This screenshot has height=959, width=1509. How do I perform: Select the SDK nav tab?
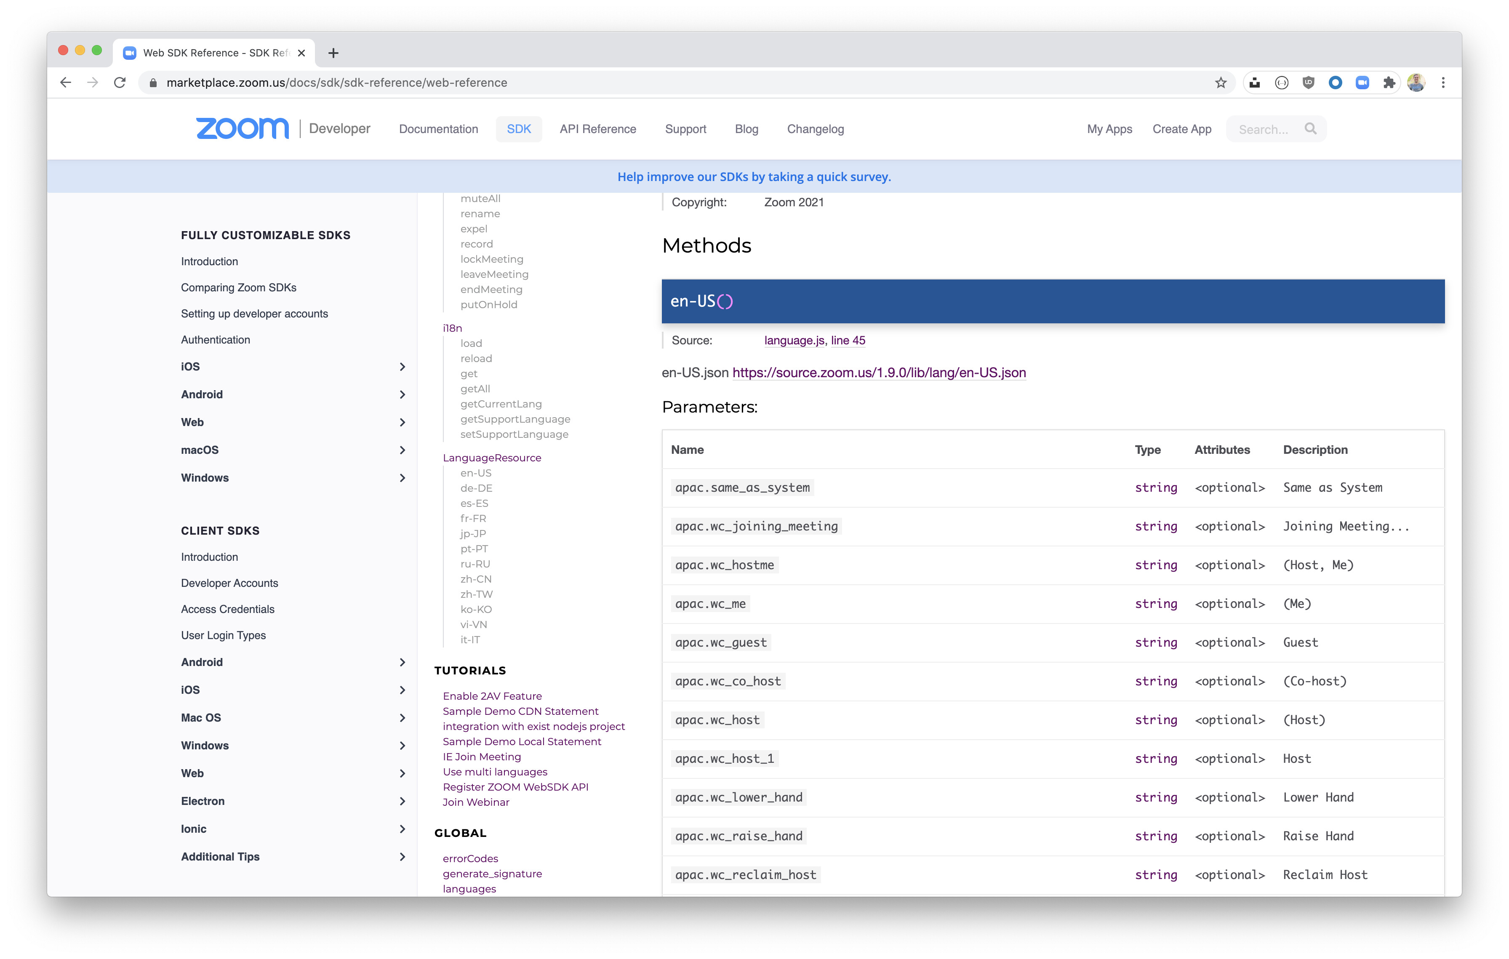click(519, 129)
